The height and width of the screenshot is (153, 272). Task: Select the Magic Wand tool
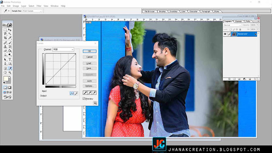tap(10, 34)
